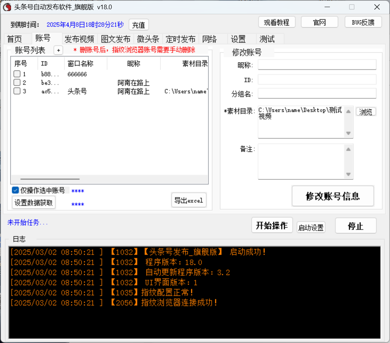Select window name 666666 cell
This screenshot has height=343, width=390.
click(x=77, y=74)
